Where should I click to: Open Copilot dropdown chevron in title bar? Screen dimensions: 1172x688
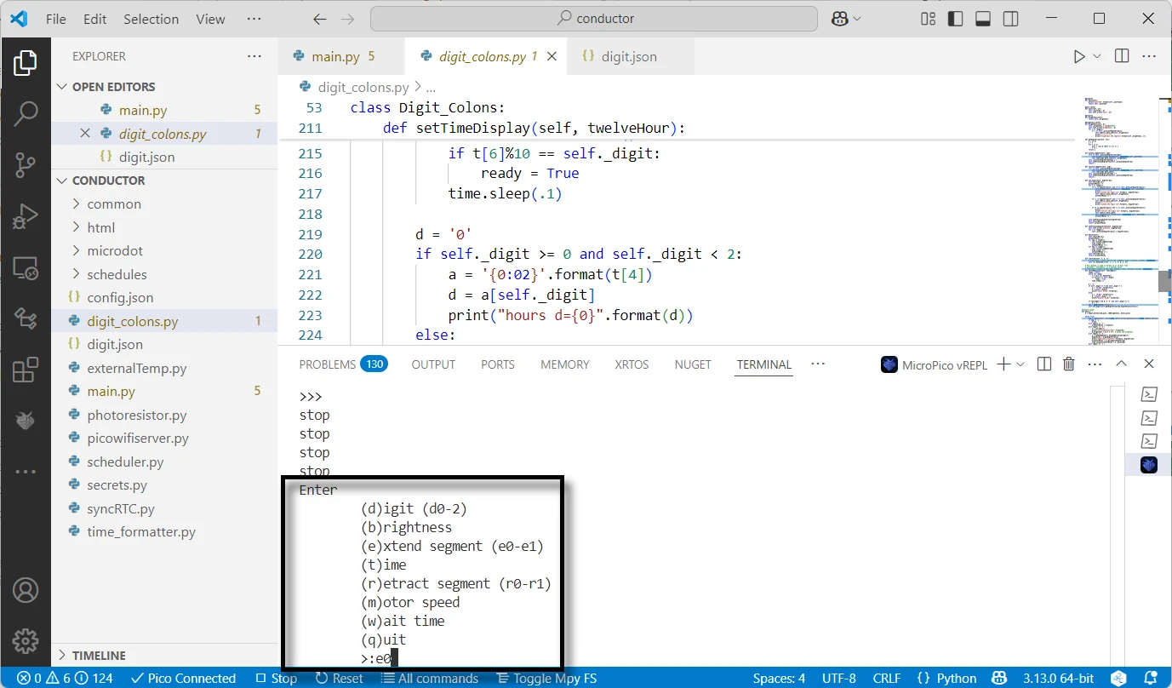click(857, 19)
